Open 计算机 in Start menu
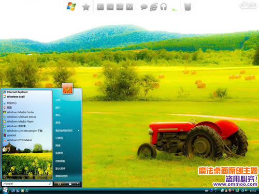The image size is (259, 194). tap(59, 138)
